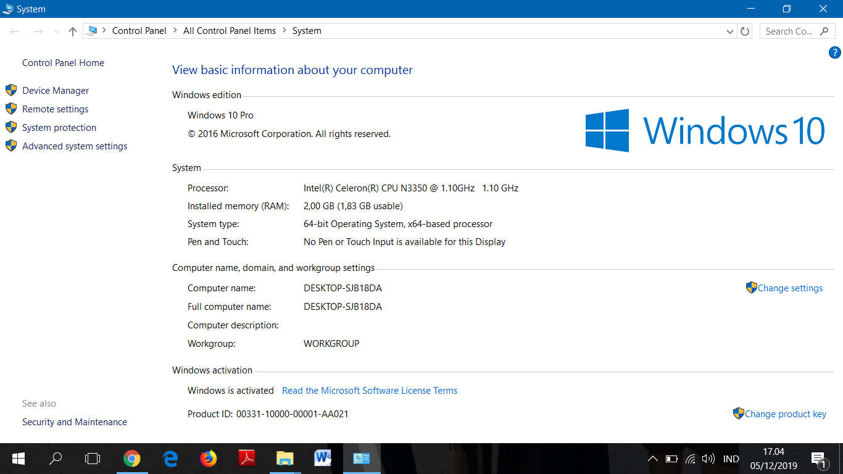The width and height of the screenshot is (843, 474).
Task: Open Device Manager from the sidebar
Action: (56, 91)
